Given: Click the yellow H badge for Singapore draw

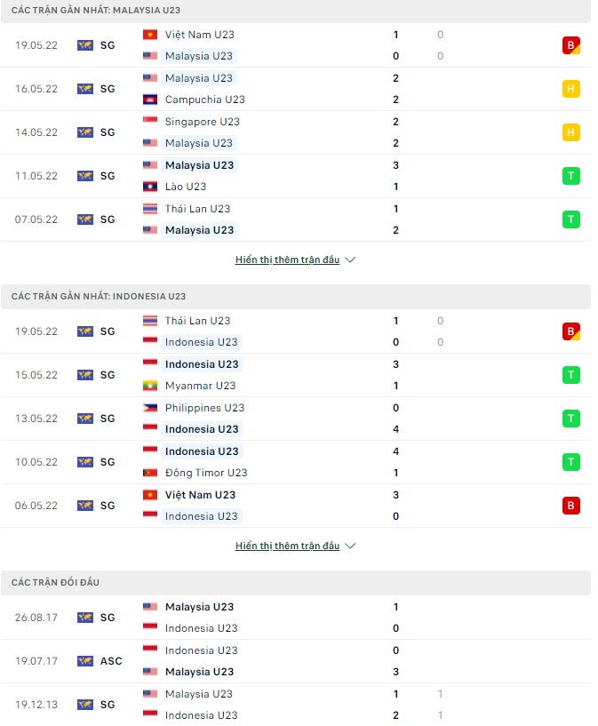Looking at the screenshot, I should click(x=571, y=132).
